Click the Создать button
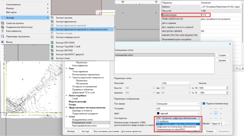Screen dimensions: 244x136 point(222,55)
